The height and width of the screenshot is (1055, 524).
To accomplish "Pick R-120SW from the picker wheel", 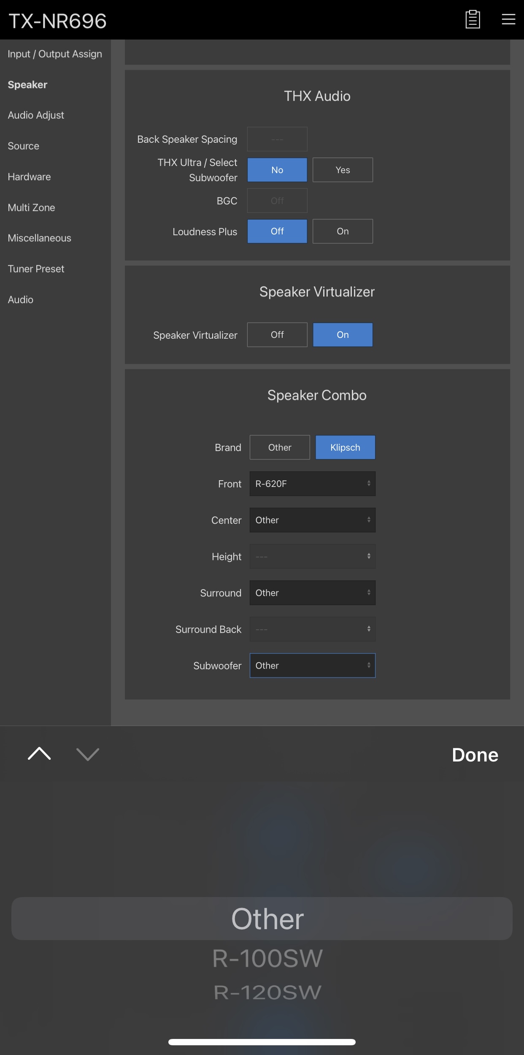I will (x=267, y=992).
